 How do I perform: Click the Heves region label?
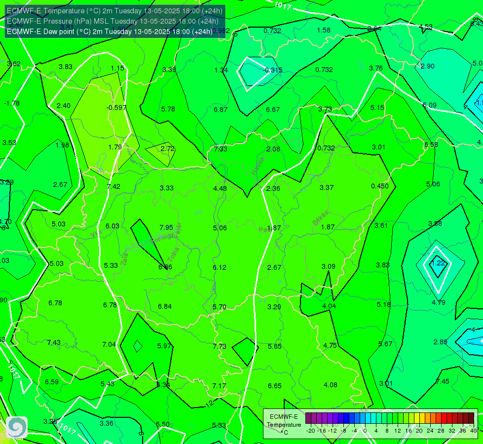tap(258, 165)
